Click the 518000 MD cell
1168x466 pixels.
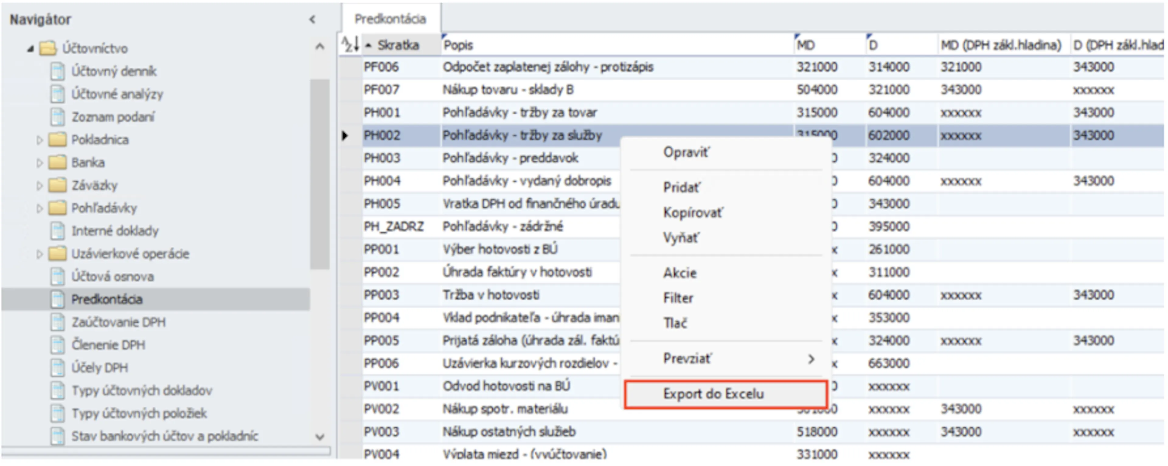[x=830, y=432]
